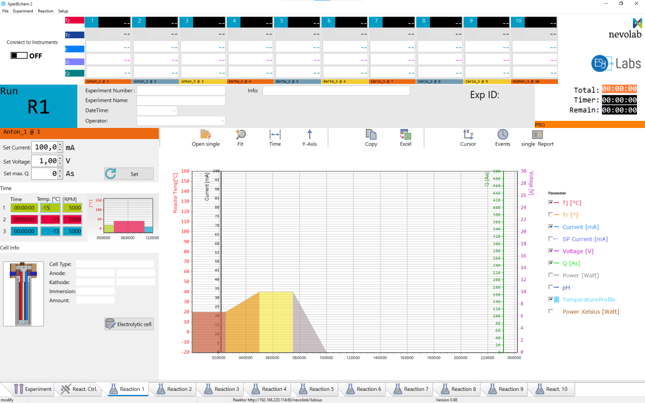Increase Set Current with the up arrow
This screenshot has width=645, height=403.
[x=60, y=145]
